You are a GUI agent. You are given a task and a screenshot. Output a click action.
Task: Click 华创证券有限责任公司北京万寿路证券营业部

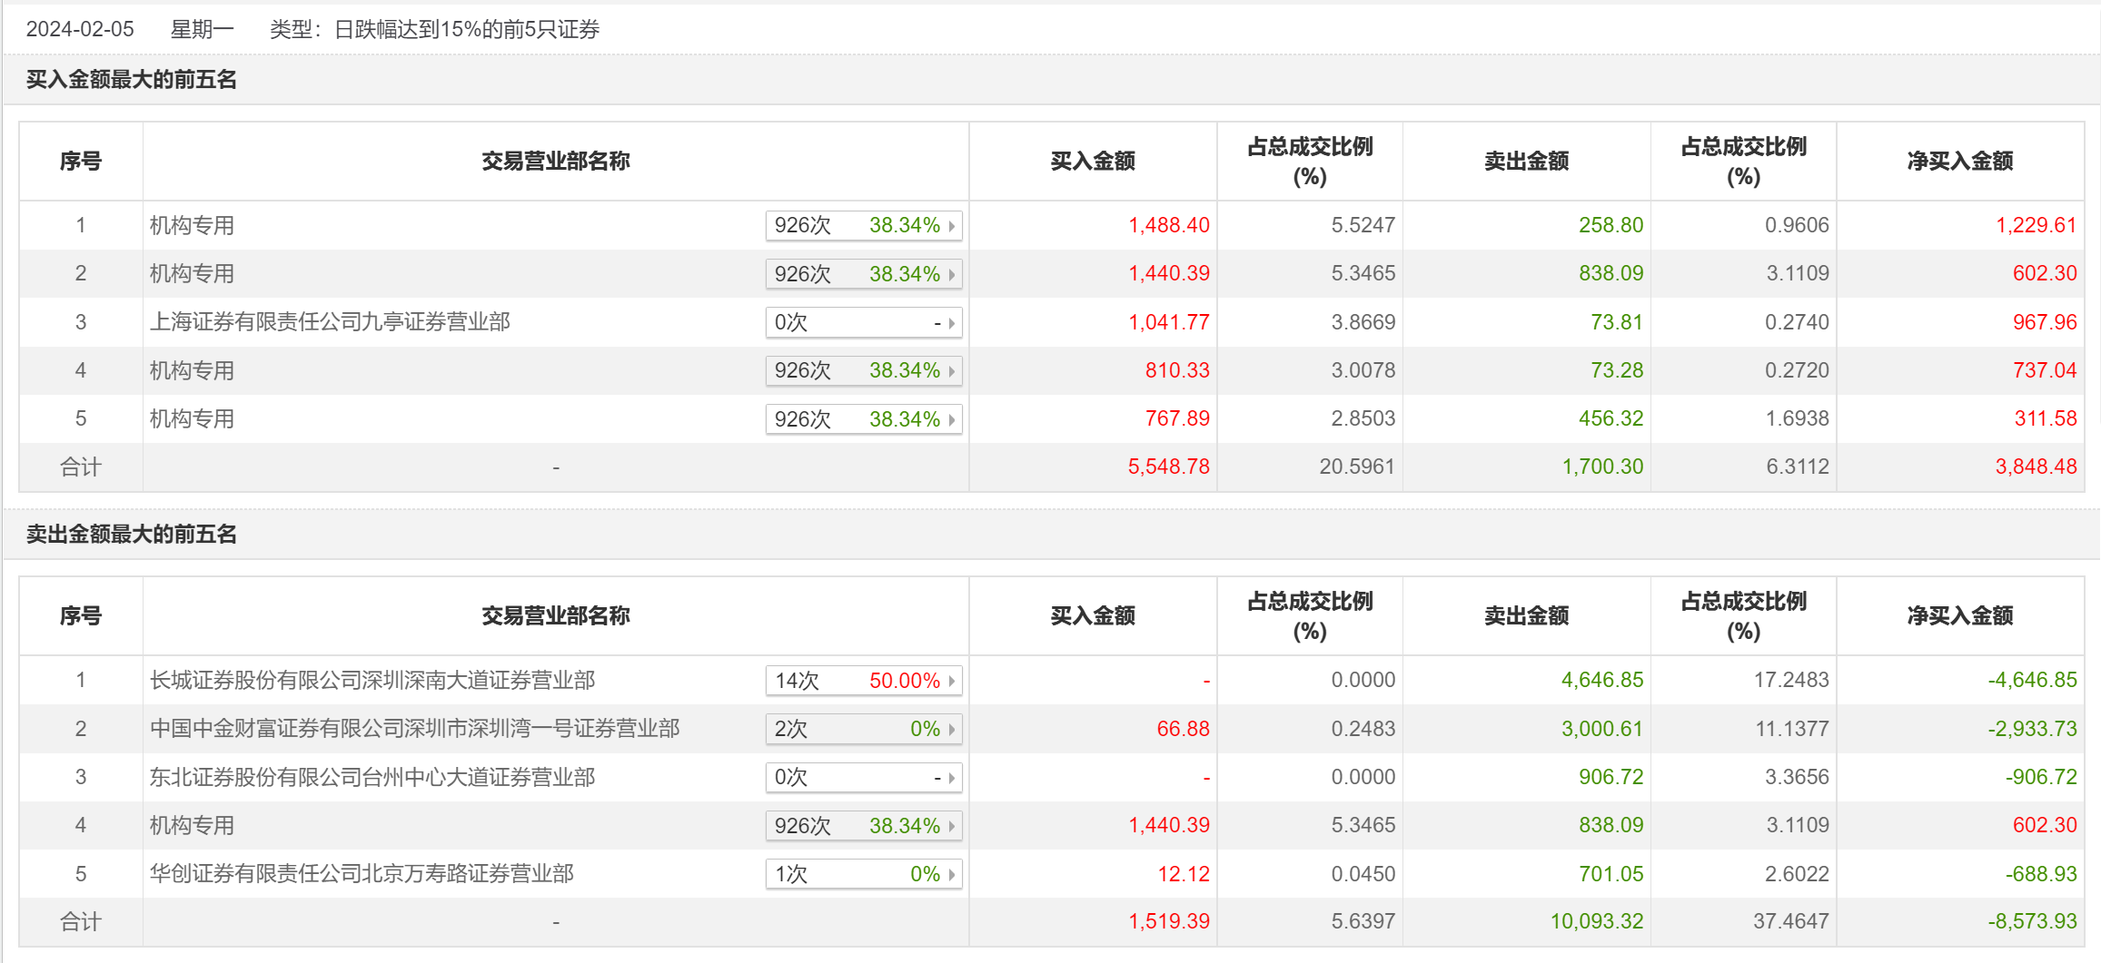click(x=362, y=874)
